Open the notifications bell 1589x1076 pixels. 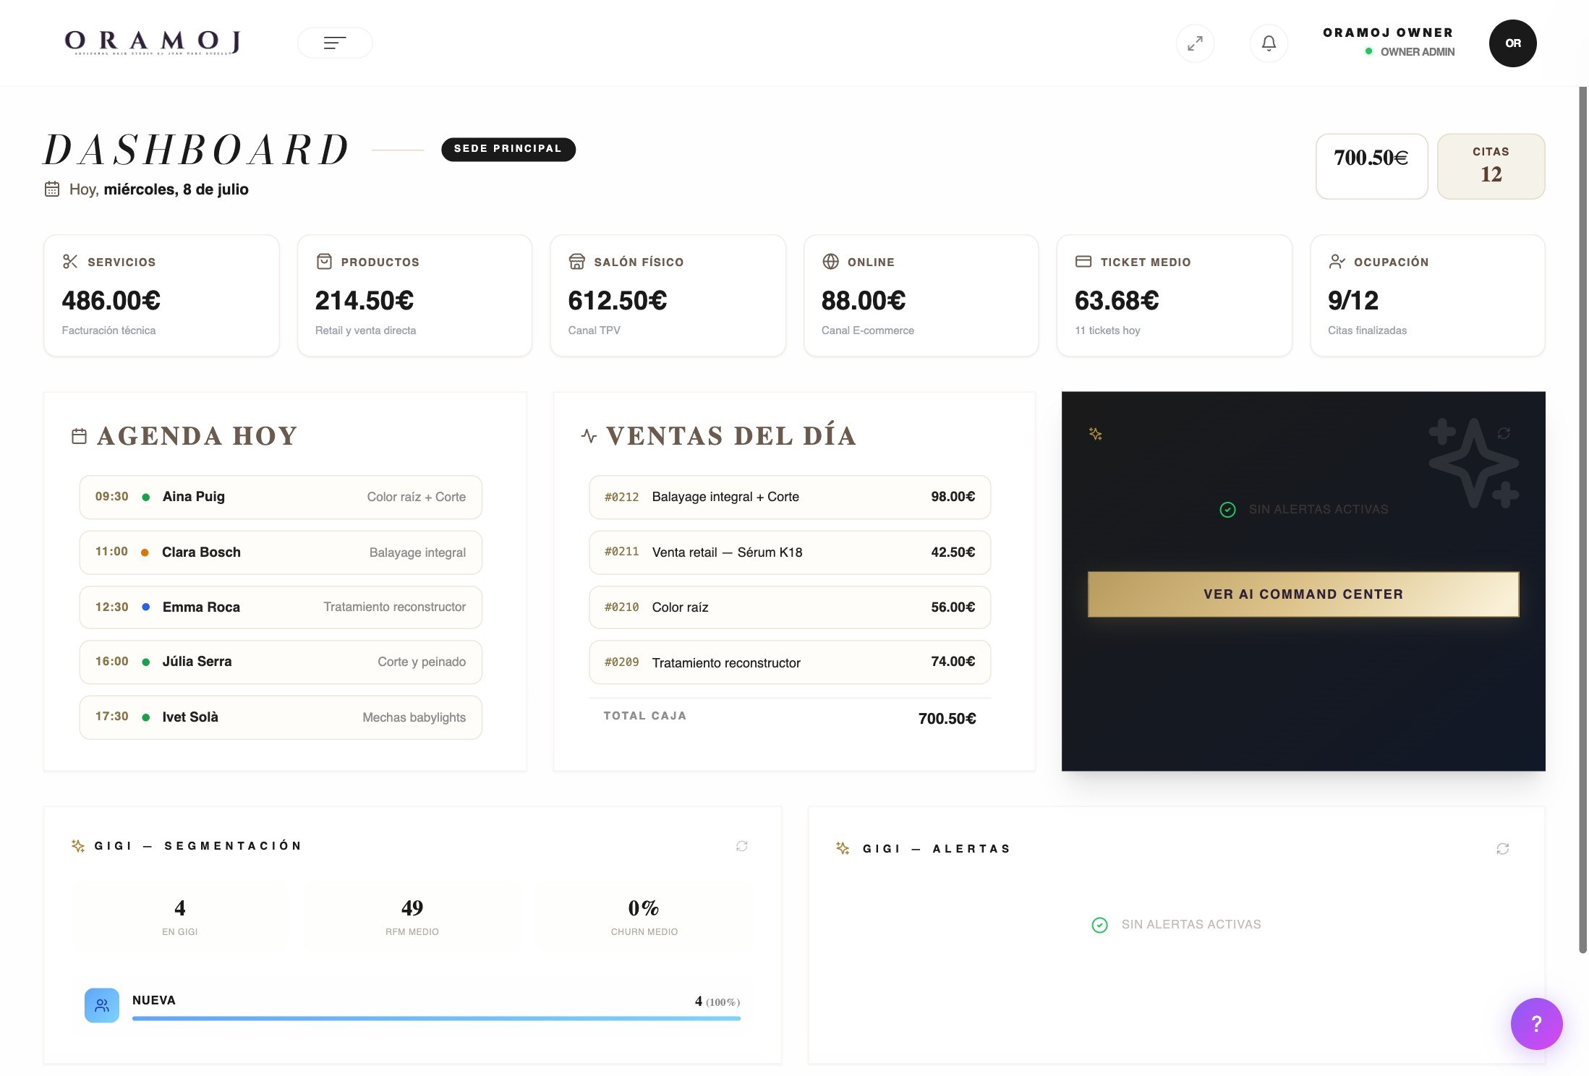click(1269, 43)
